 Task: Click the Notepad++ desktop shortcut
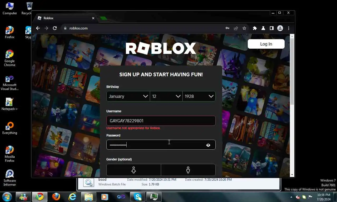coord(10,104)
